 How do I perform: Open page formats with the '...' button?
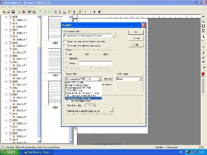point(111,110)
